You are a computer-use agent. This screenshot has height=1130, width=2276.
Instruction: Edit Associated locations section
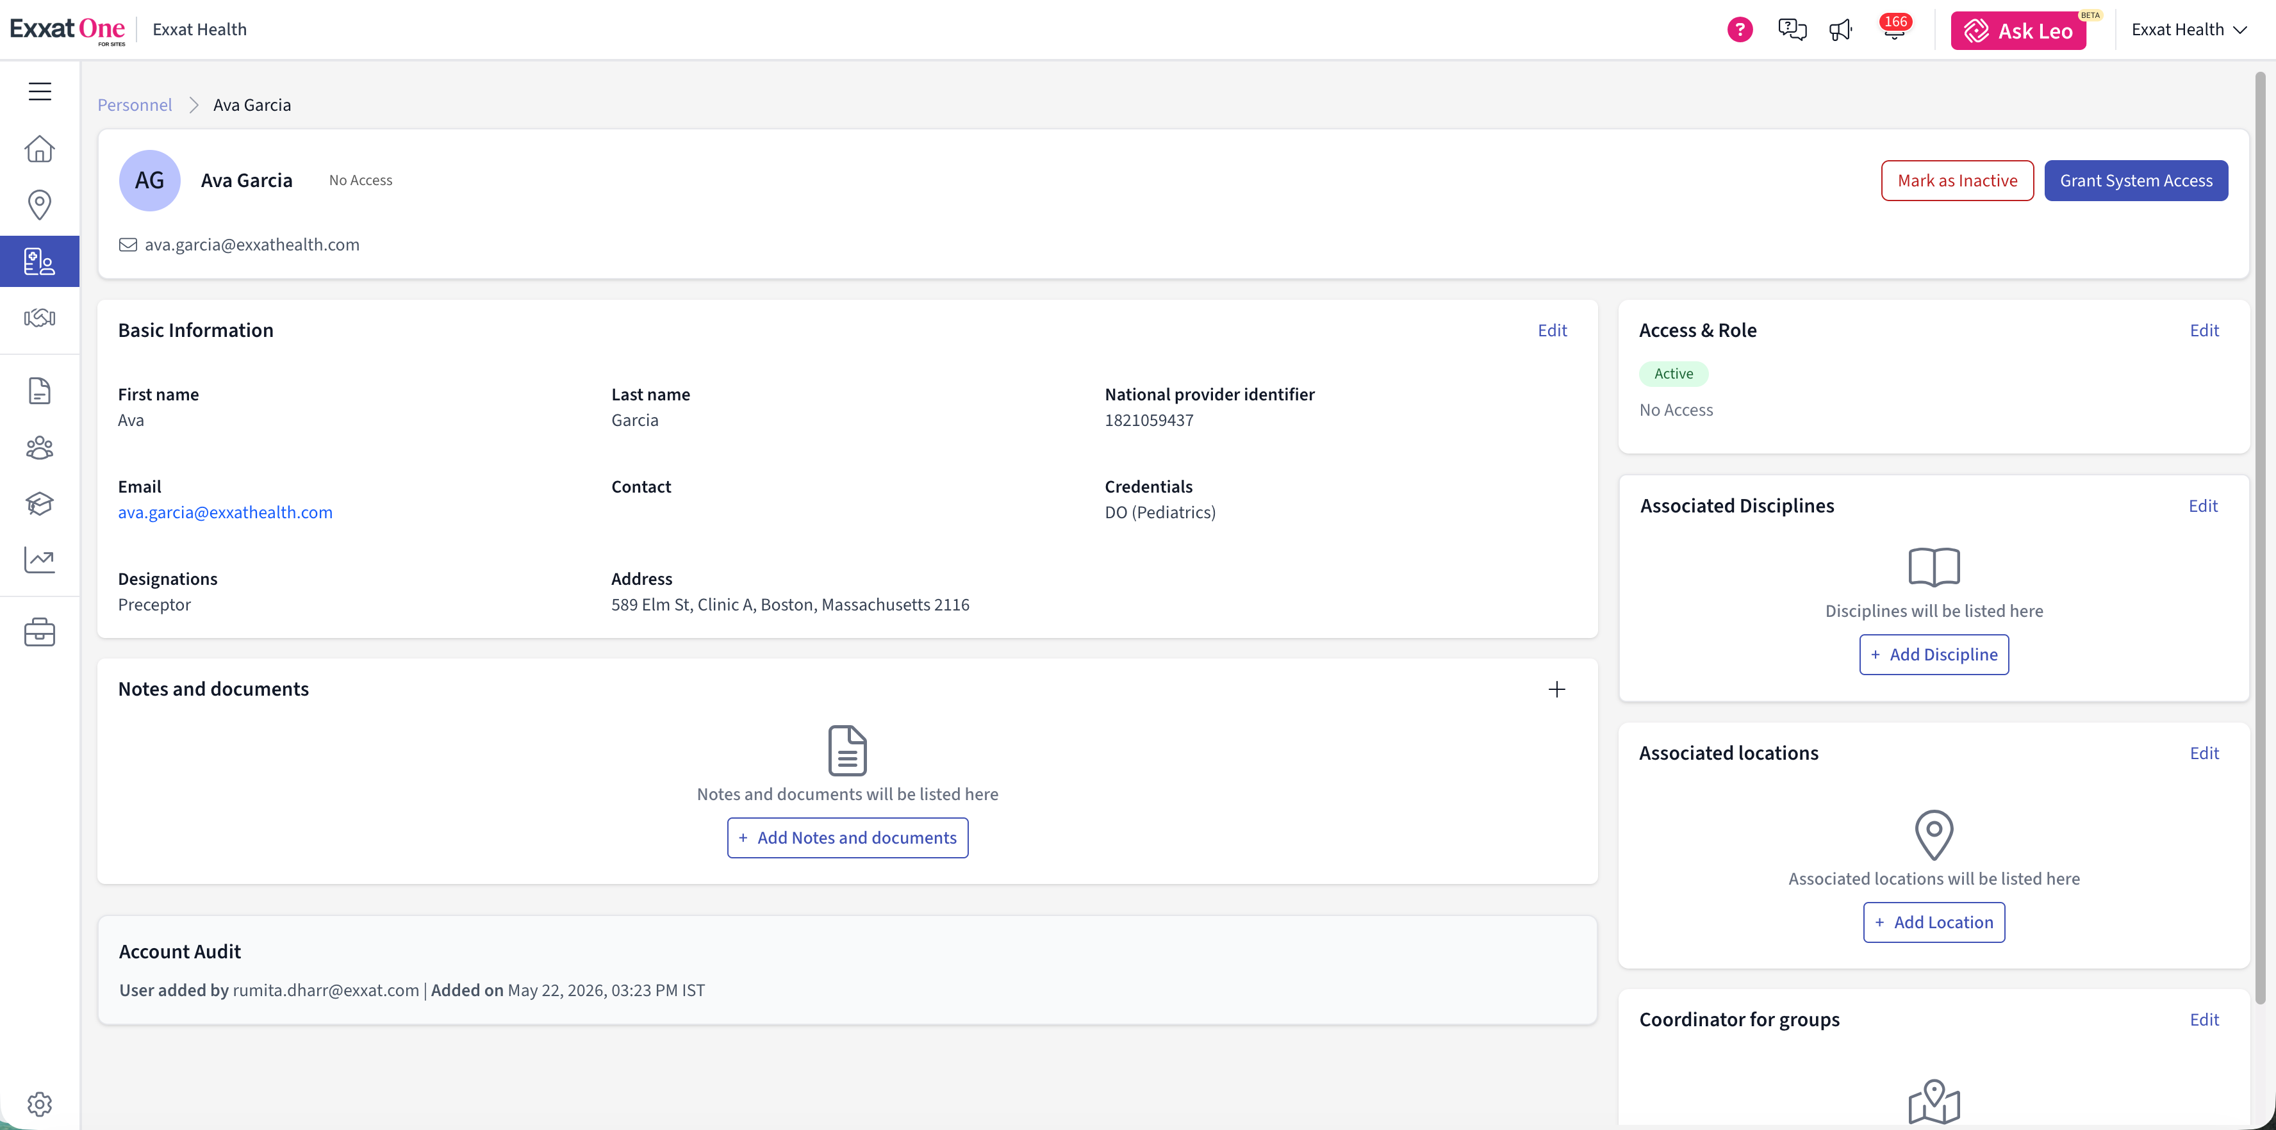click(2204, 753)
